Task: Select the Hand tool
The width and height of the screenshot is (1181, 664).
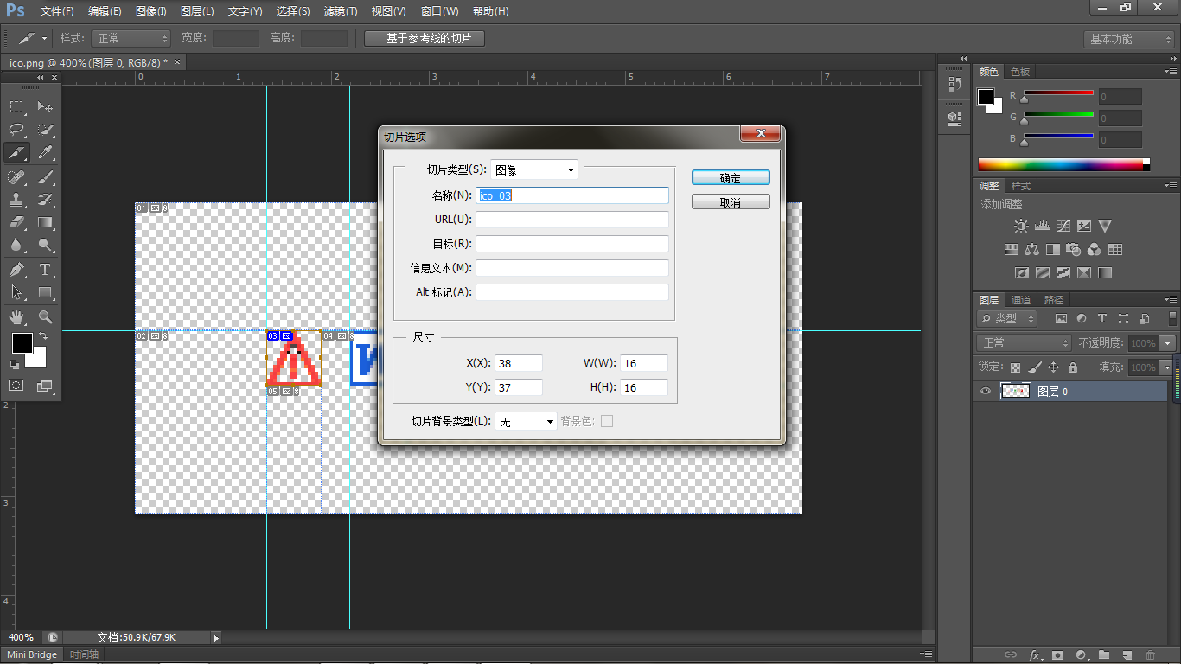Action: tap(16, 316)
